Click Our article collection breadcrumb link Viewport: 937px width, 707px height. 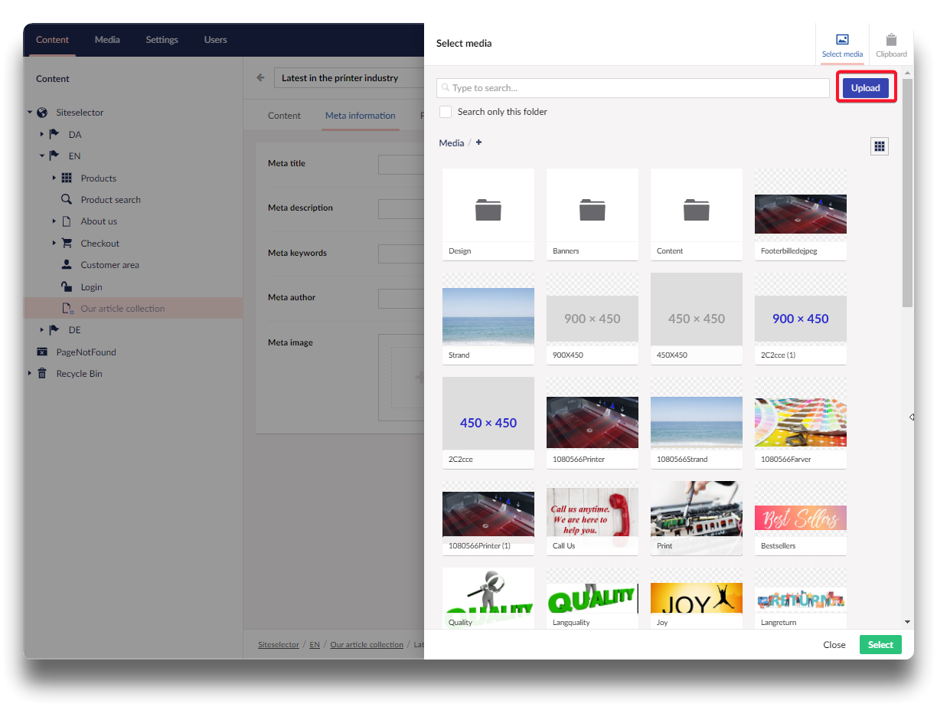[x=367, y=645]
